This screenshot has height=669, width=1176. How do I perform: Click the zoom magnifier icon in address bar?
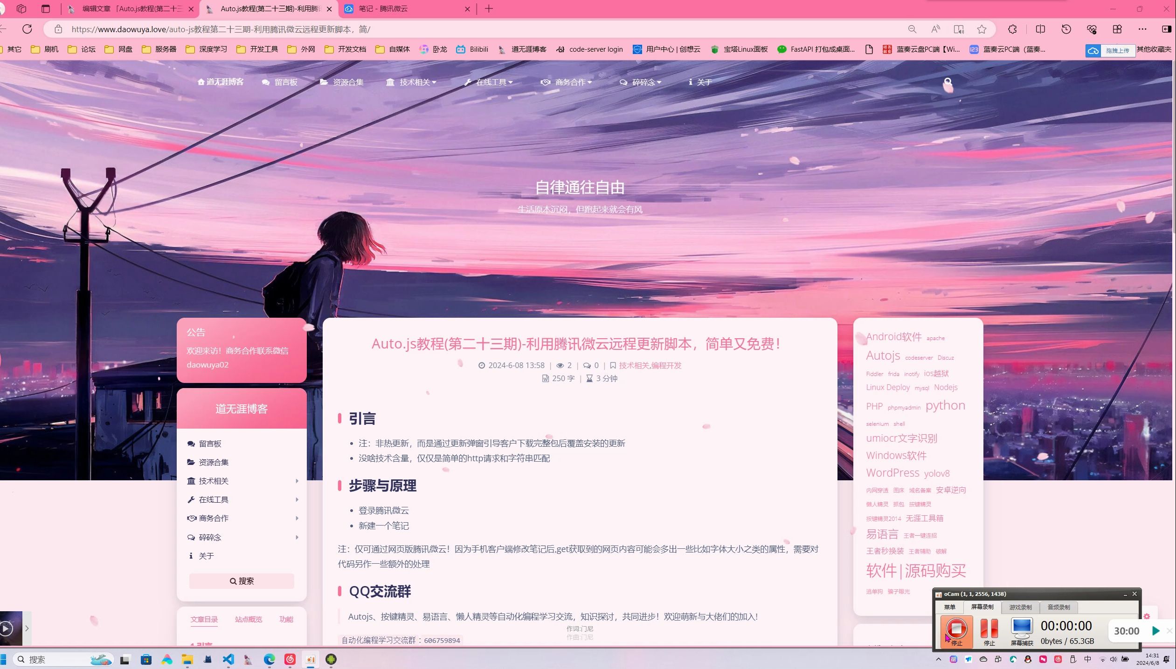[x=912, y=29]
